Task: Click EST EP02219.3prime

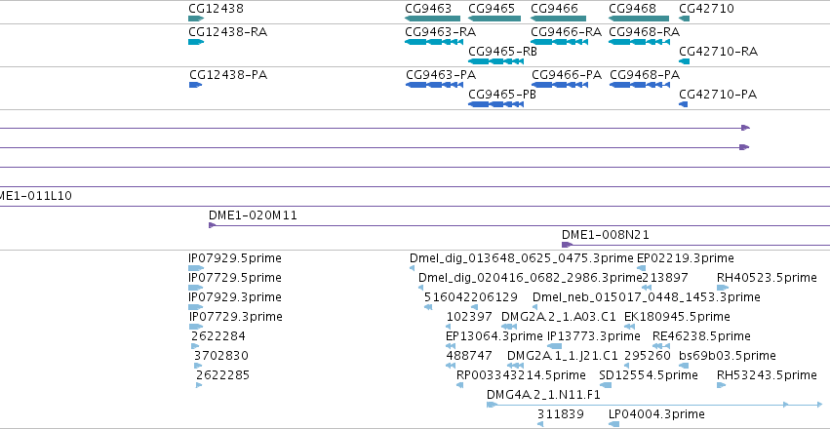Action: 685,258
